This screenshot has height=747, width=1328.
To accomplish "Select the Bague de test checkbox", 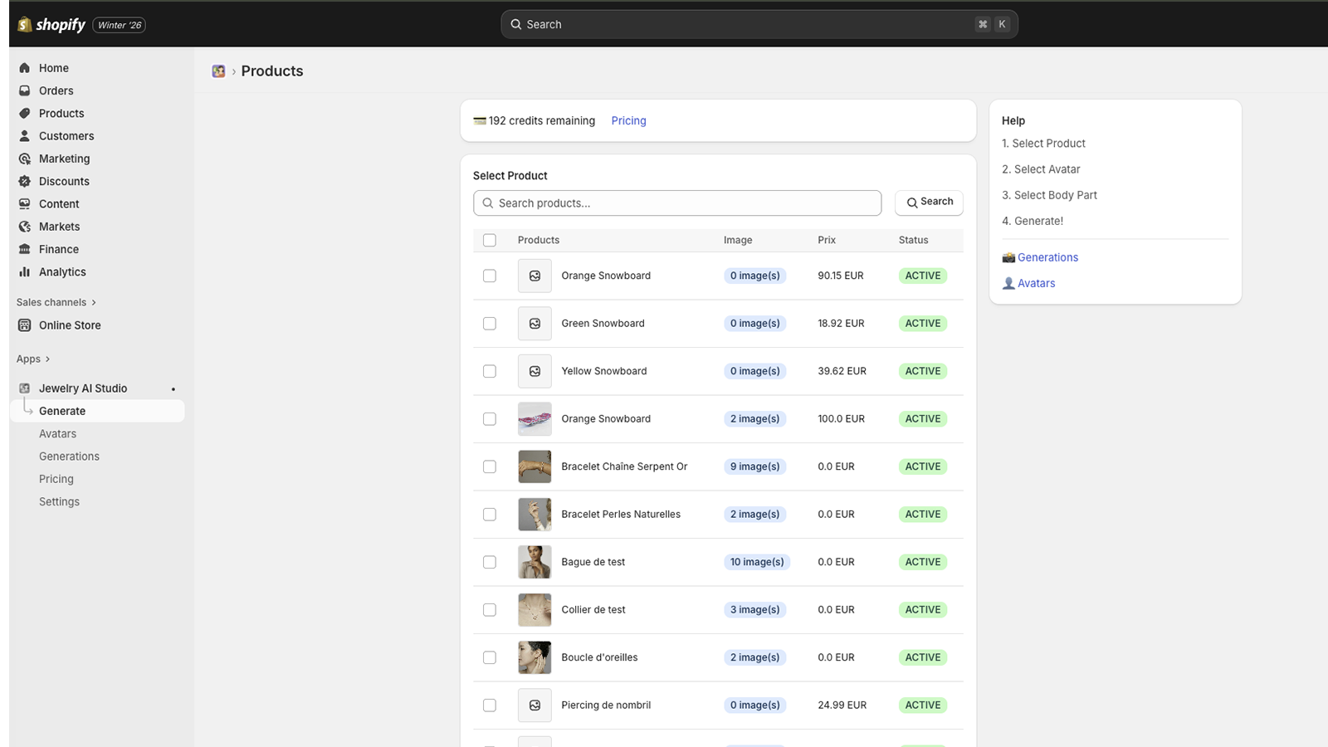I will coord(490,562).
